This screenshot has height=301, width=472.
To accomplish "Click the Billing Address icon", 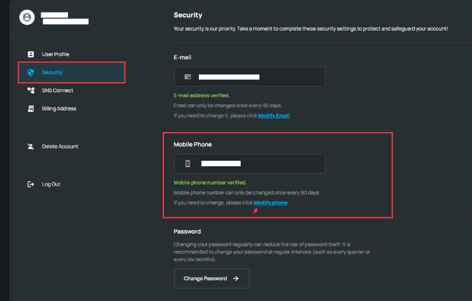I will [x=31, y=108].
